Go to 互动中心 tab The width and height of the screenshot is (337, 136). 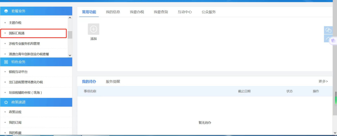tap(185, 12)
